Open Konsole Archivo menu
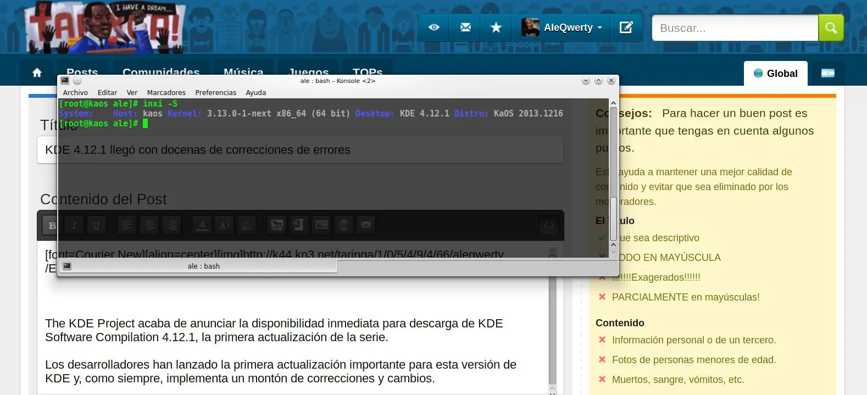867x395 pixels. (x=75, y=93)
